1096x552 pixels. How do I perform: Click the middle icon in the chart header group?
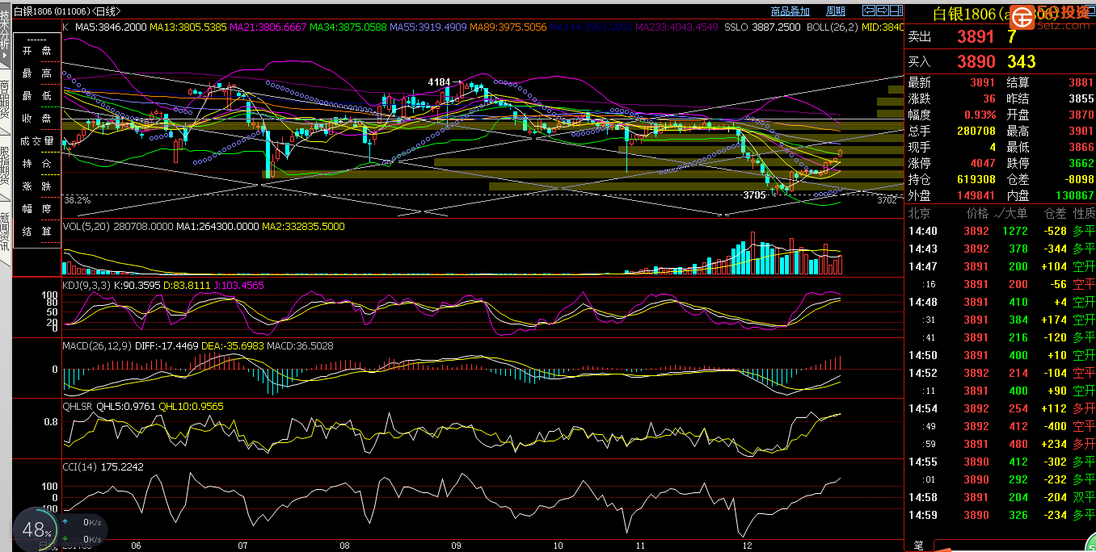[x=883, y=10]
